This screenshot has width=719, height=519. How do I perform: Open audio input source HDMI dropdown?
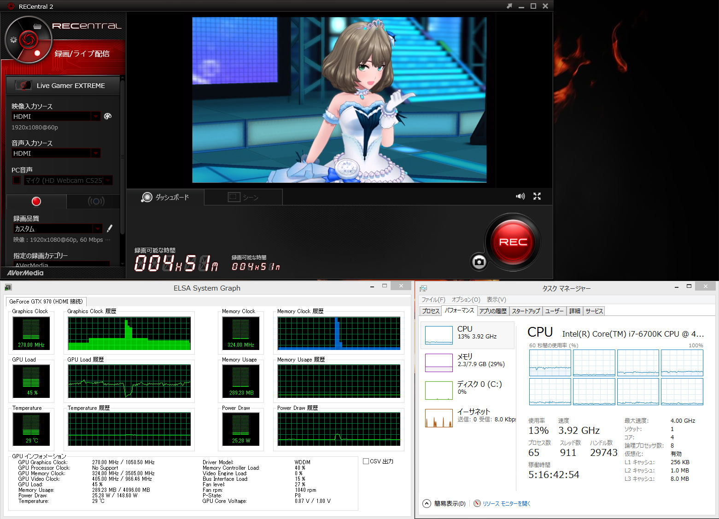56,153
